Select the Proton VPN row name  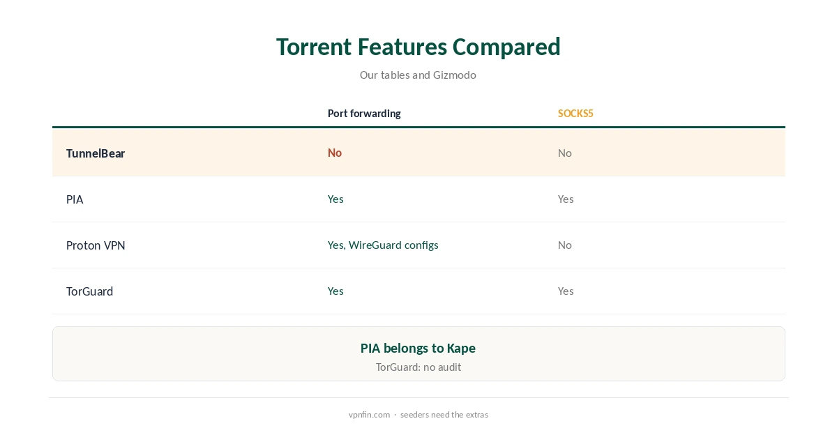pos(96,245)
